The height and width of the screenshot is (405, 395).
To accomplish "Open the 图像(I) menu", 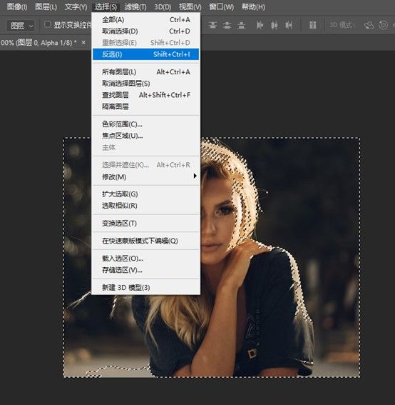I will pos(17,6).
